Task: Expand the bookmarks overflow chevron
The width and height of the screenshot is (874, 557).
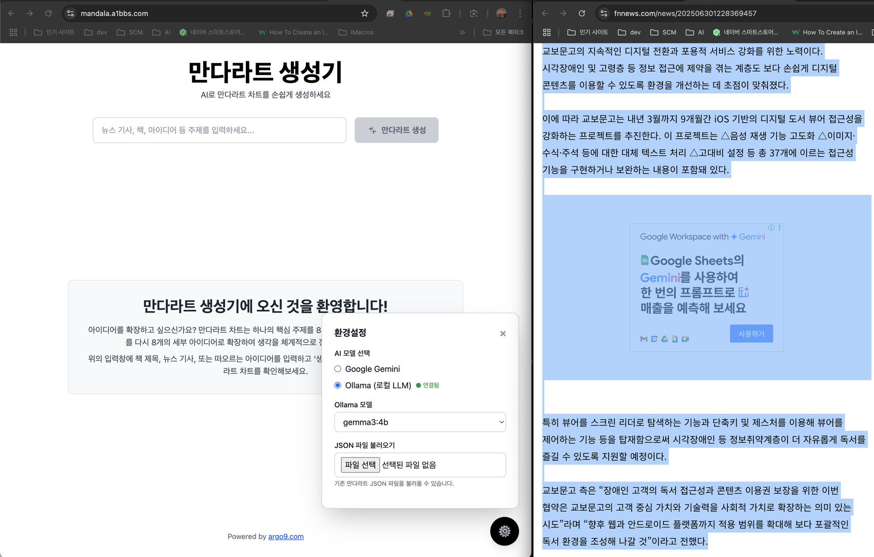Action: [462, 32]
